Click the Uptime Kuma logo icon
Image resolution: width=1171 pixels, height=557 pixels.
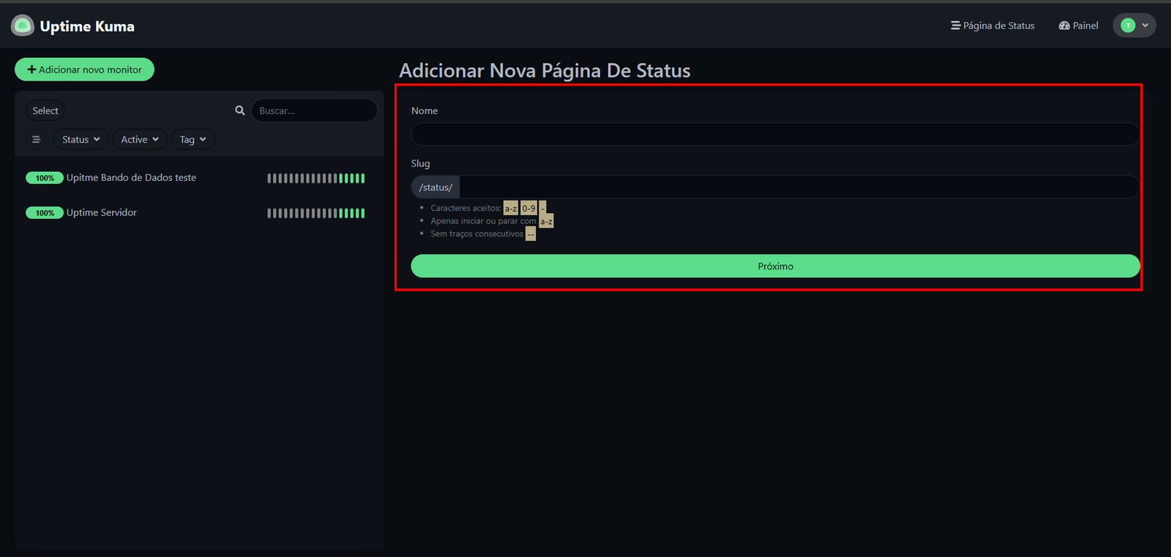pos(23,26)
